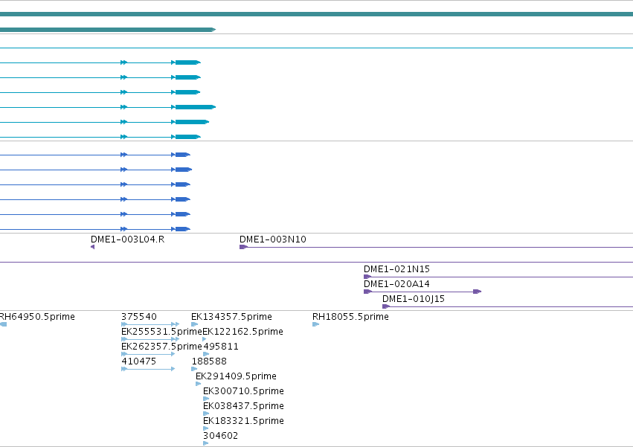Select the DME1-010J15 label
This screenshot has width=633, height=447.
[414, 299]
